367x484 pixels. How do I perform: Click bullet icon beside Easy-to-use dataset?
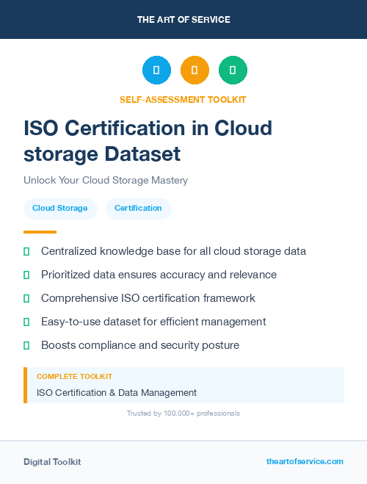(x=26, y=322)
